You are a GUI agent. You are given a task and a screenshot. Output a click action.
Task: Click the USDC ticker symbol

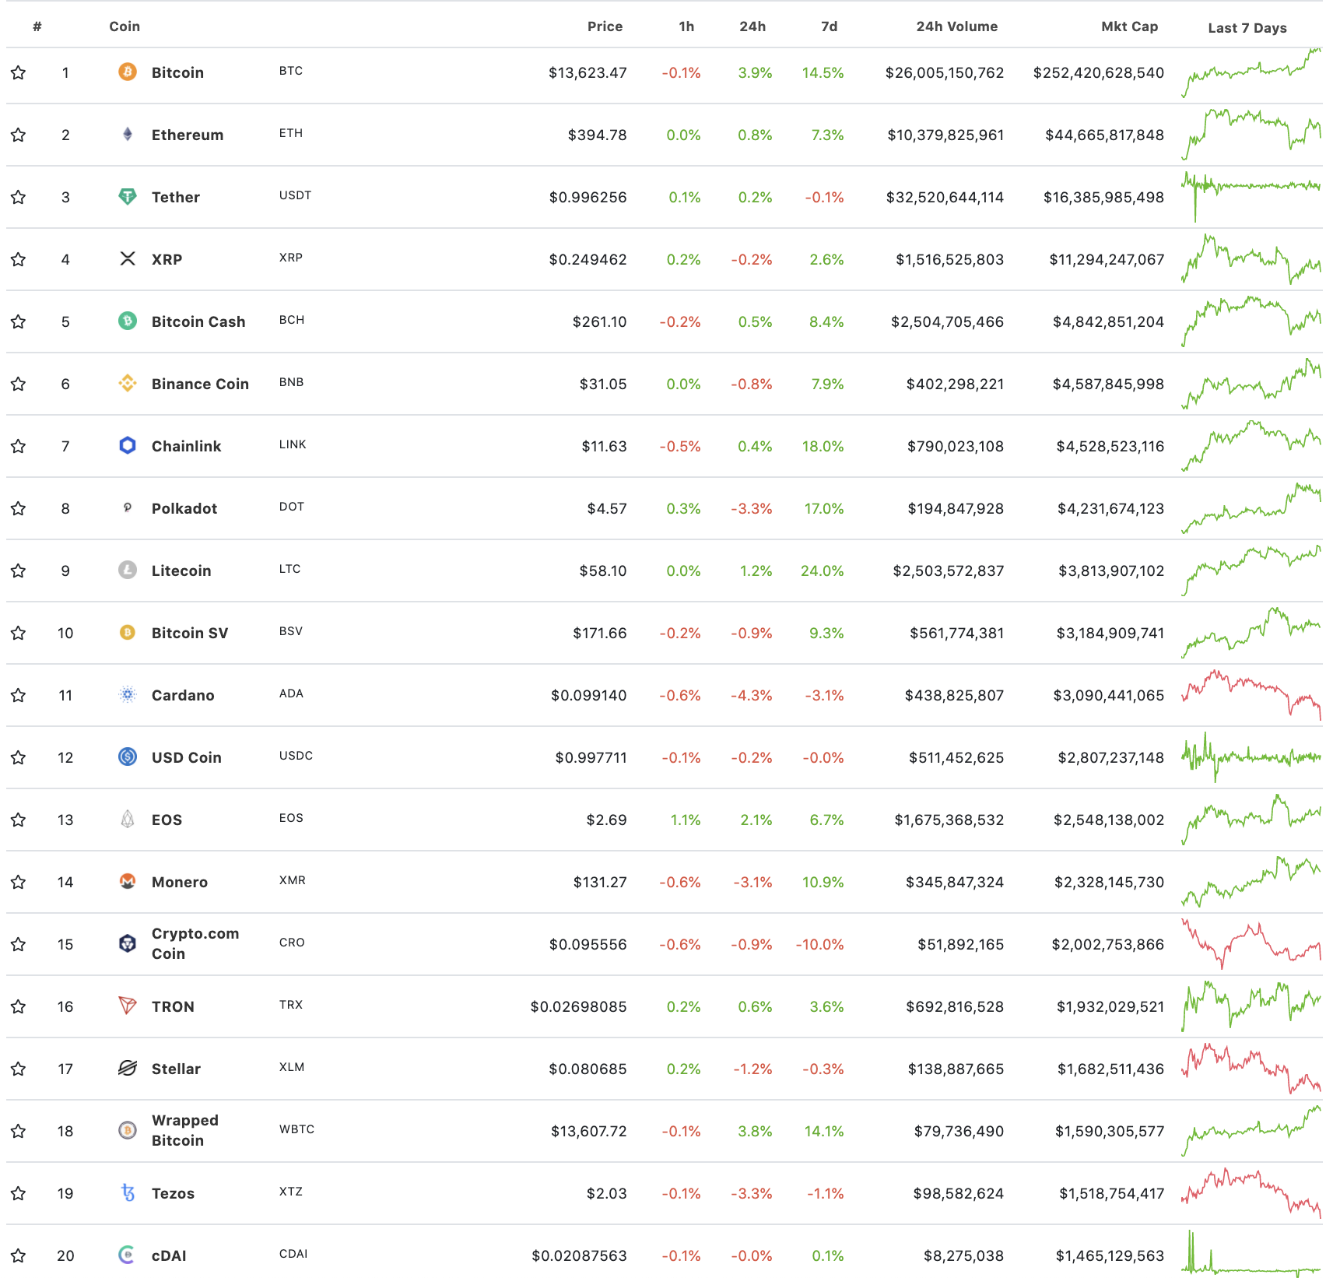(296, 756)
